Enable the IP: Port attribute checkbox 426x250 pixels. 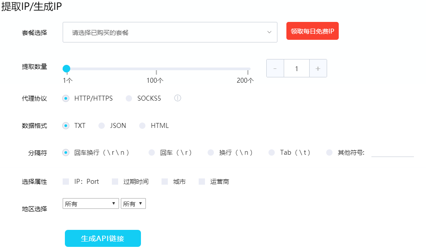point(66,182)
